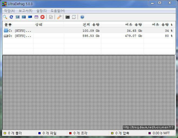This screenshot has height=138, width=178.
Task: Click the status bar resize grip
Action: tap(174, 134)
